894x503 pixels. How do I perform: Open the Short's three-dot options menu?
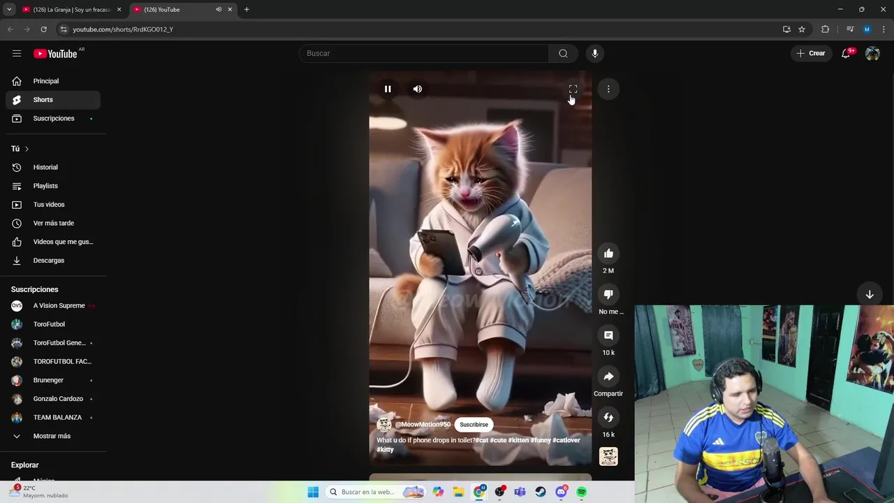(x=608, y=89)
